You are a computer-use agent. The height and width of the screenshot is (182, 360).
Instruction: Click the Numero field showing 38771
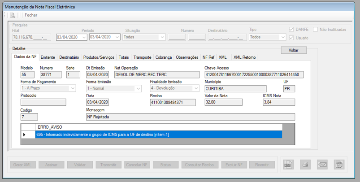pos(51,74)
